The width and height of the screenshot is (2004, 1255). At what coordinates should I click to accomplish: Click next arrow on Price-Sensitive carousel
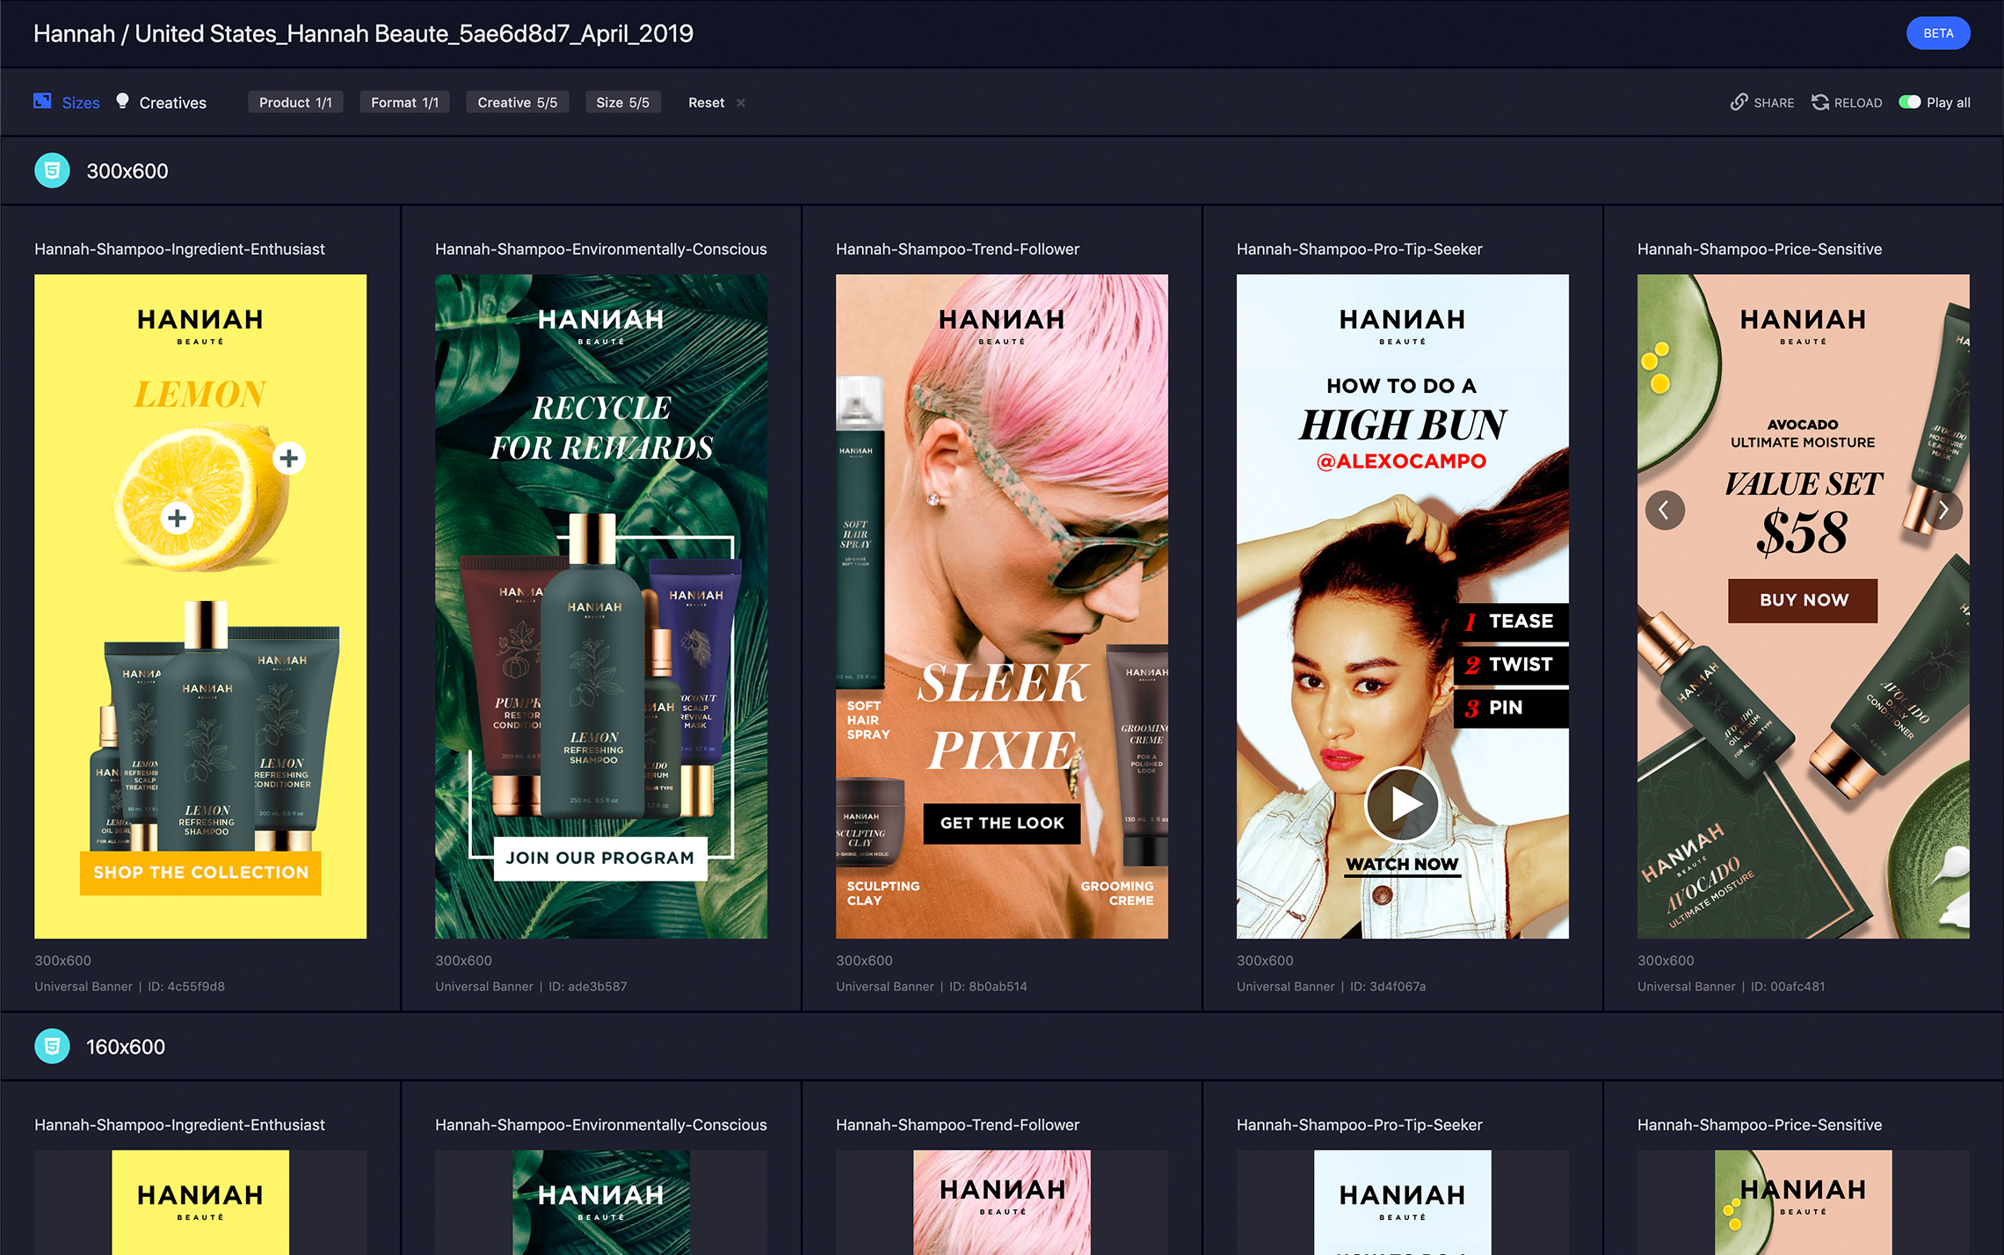tap(1944, 510)
